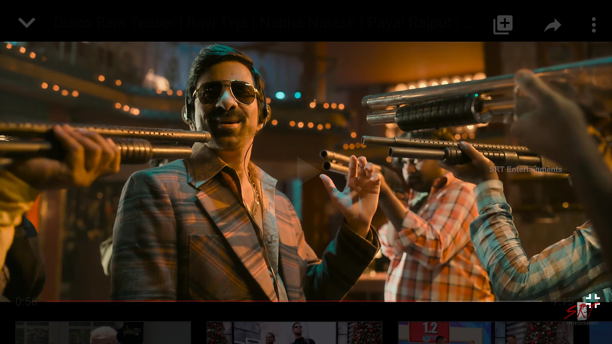This screenshot has height=344, width=612.
Task: Collapse the player with the down chevron
Action: click(x=26, y=23)
